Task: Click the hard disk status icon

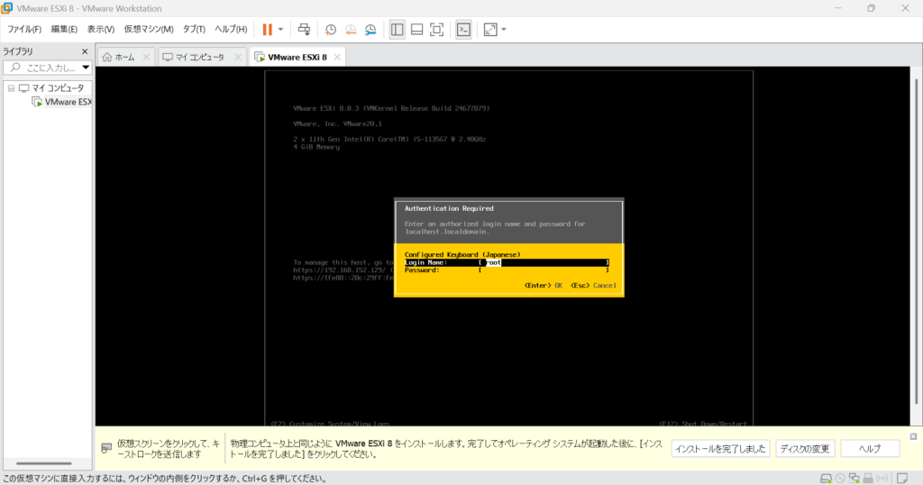Action: click(x=826, y=478)
